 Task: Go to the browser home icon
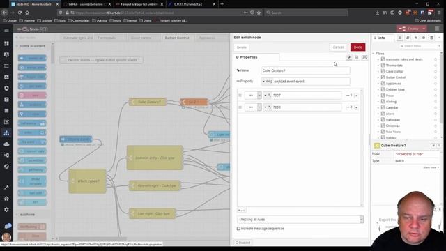click(27, 13)
